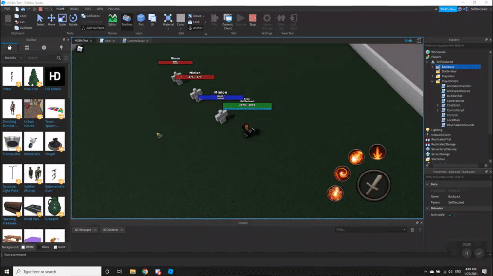The image size is (493, 276).
Task: Collapse the PlayerScripts tree node
Action: tap(432, 81)
